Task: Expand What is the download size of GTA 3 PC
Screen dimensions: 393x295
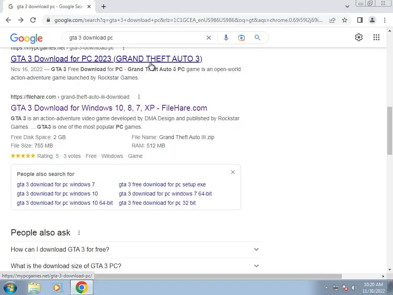Action: point(135,266)
